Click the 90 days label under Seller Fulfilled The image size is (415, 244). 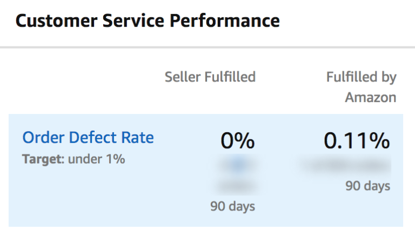(x=232, y=206)
